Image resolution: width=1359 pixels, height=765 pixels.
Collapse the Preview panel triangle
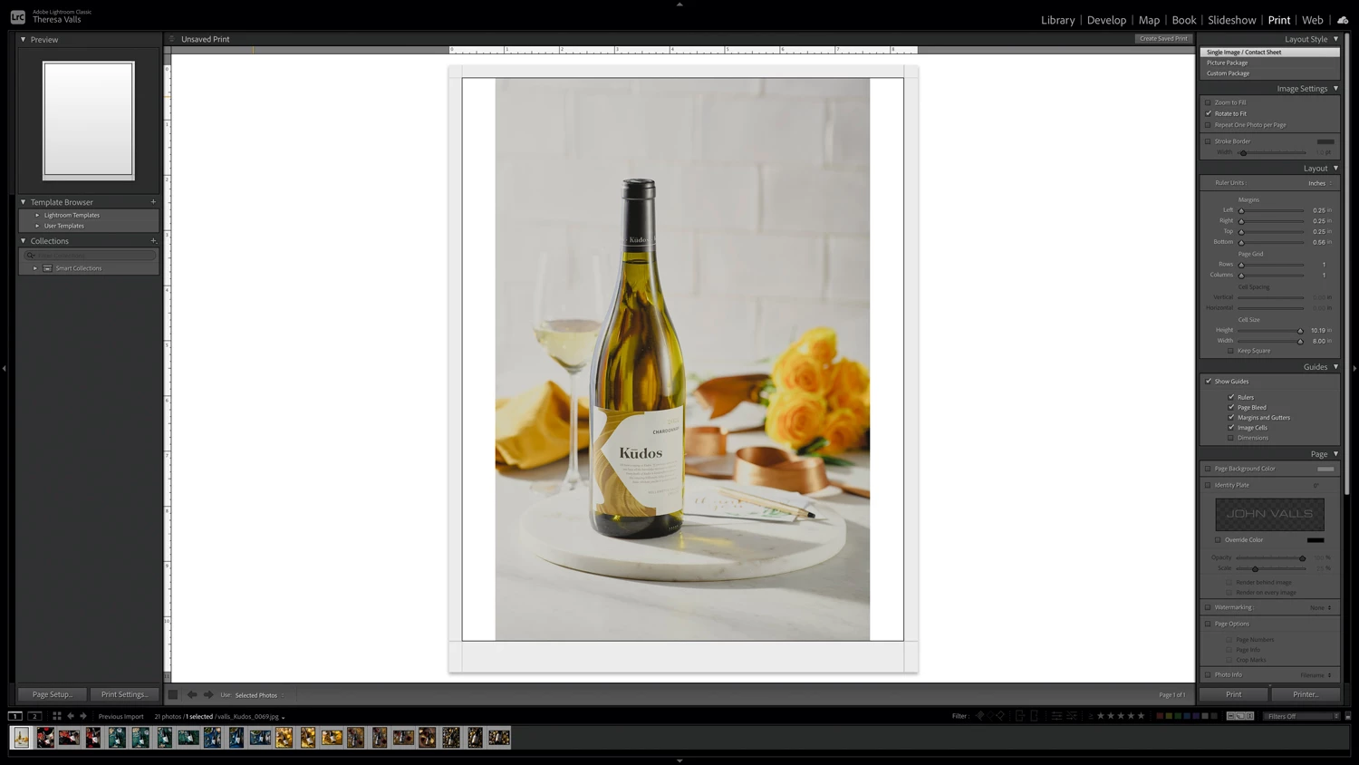point(24,39)
